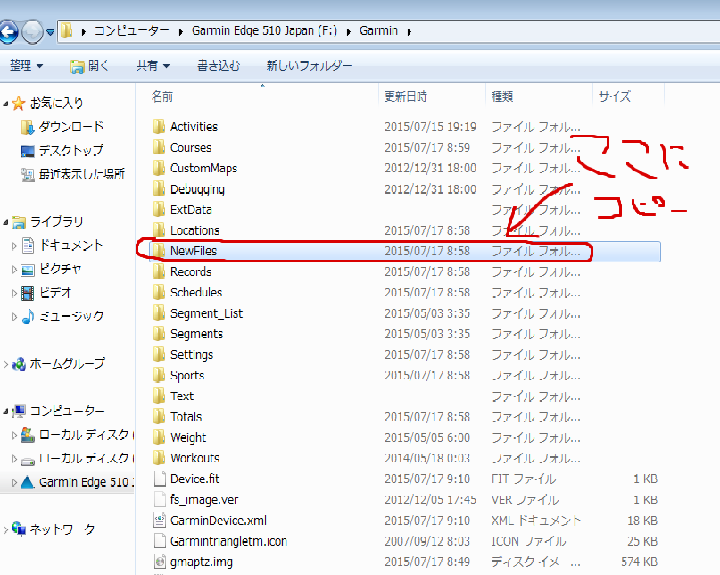Screen dimensions: 720x575
Task: Select the ピクチャ library icon
Action: coord(28,270)
